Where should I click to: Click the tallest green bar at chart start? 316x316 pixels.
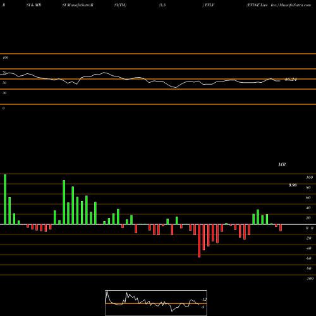pyautogui.click(x=5, y=199)
